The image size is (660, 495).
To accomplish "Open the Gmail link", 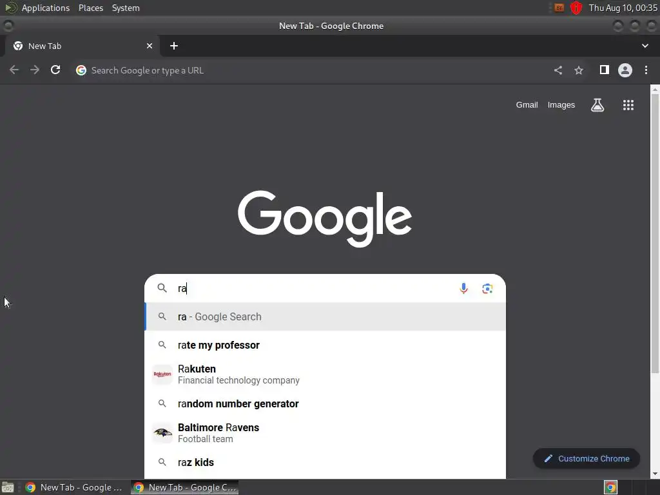I will click(527, 105).
